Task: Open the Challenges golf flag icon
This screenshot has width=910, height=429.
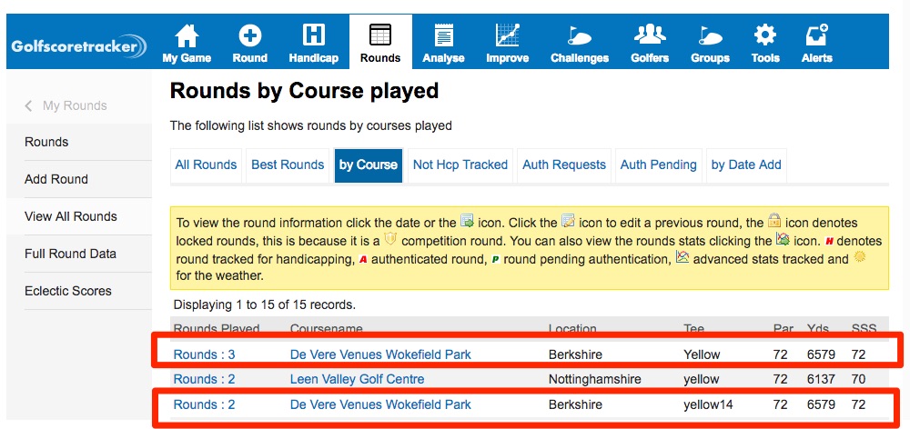Action: (579, 35)
